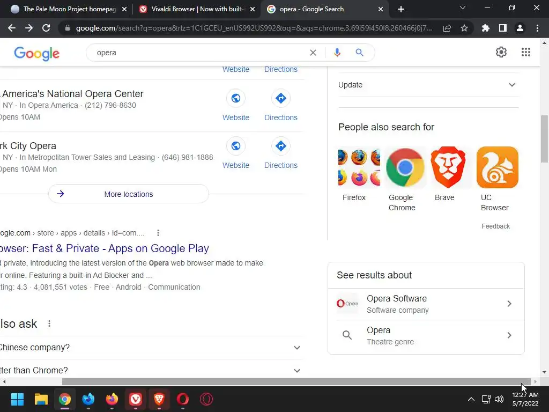Open the Chrome side panel

[503, 28]
